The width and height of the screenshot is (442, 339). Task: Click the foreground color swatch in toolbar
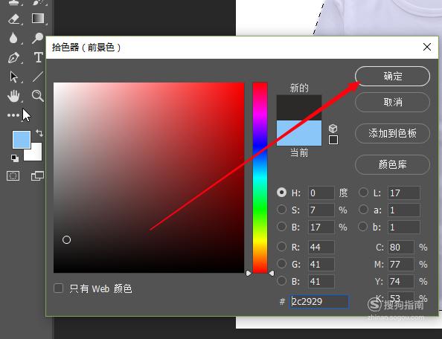coord(21,139)
